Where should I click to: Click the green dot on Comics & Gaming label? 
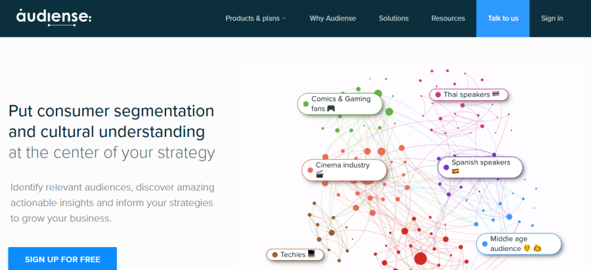click(305, 104)
